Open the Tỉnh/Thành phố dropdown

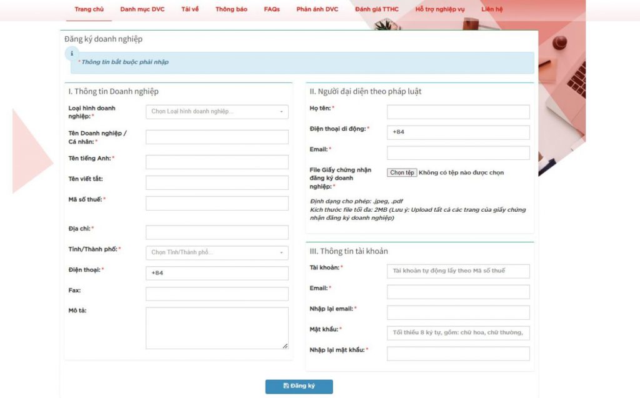click(217, 252)
